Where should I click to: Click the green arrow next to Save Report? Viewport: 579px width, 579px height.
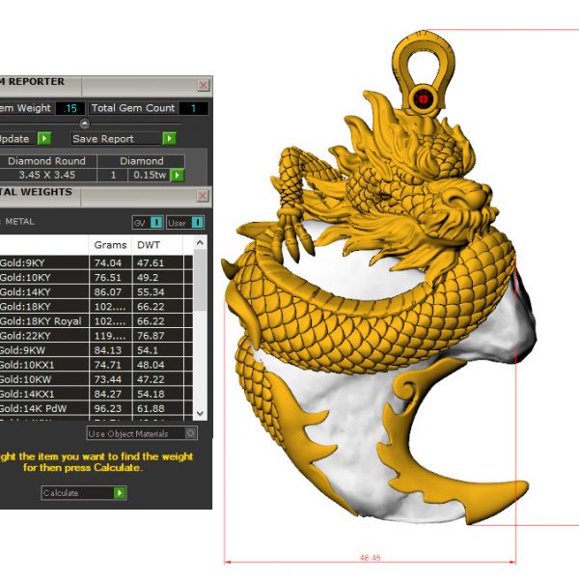[x=169, y=139]
